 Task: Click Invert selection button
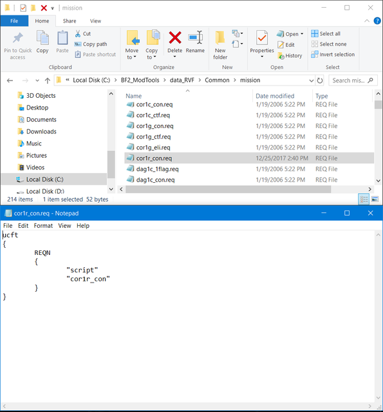click(x=333, y=54)
